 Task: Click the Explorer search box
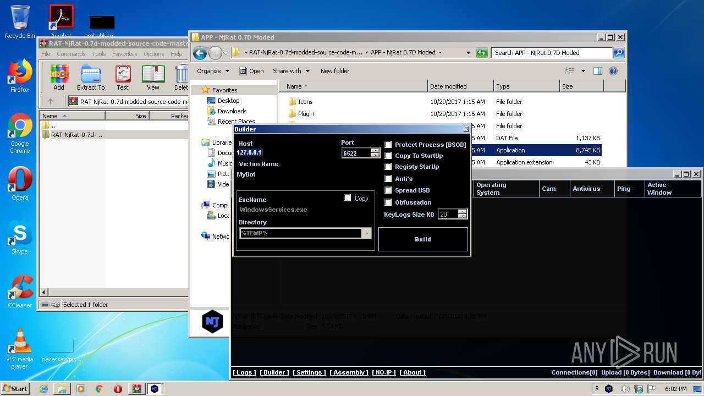pos(552,53)
